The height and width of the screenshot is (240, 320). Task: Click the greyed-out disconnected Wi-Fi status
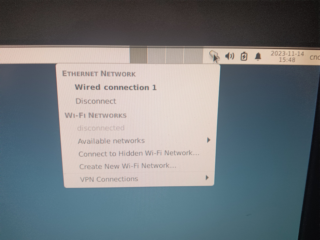pyautogui.click(x=101, y=128)
